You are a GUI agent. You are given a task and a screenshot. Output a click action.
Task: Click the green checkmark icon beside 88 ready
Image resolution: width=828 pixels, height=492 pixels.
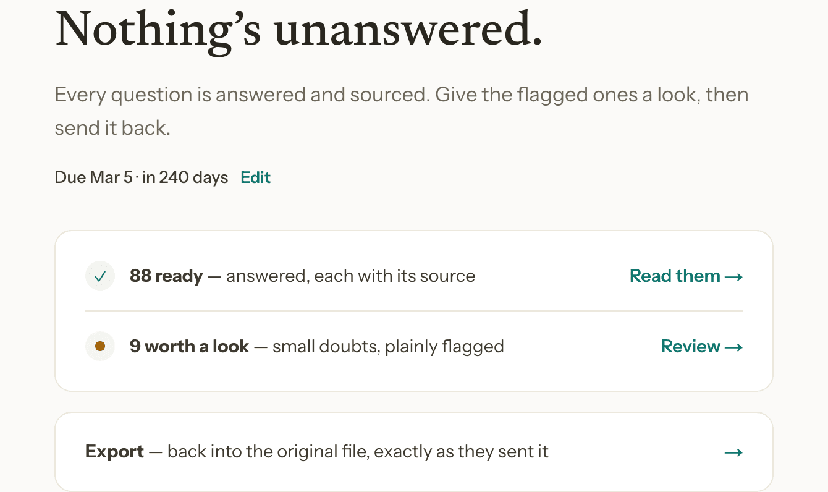tap(100, 276)
